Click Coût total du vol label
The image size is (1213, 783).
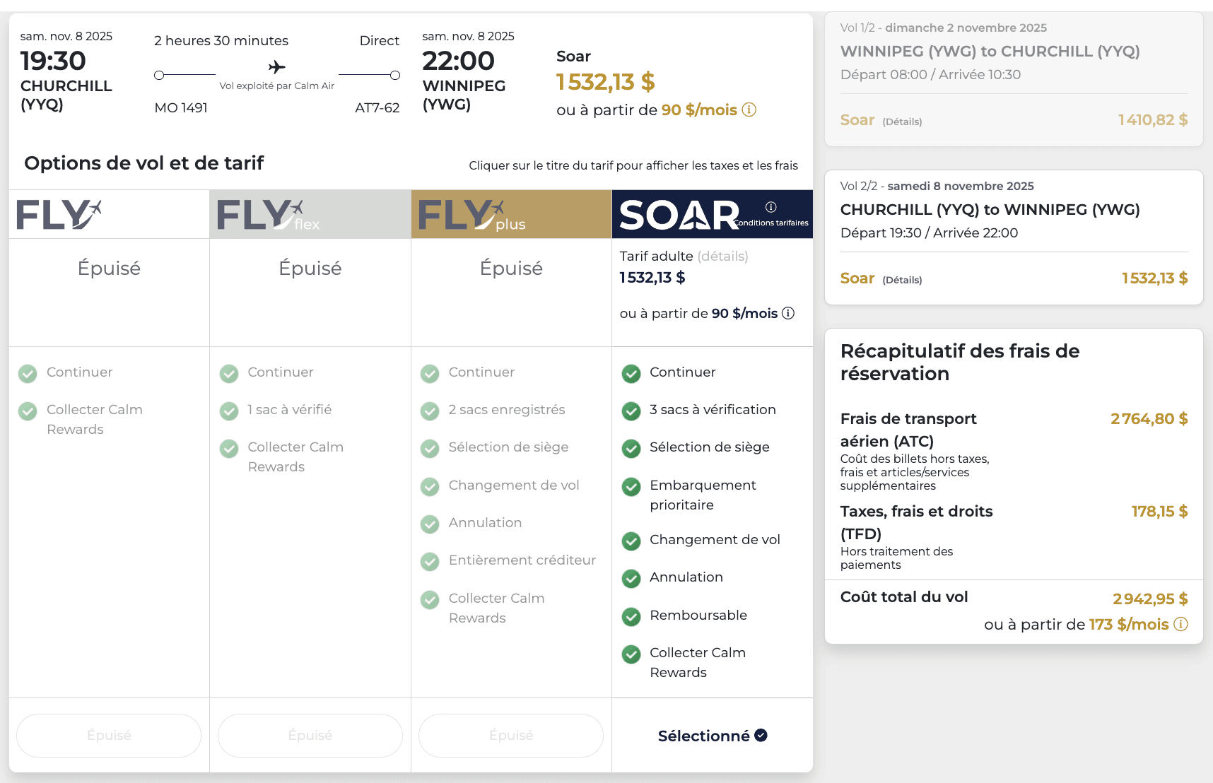click(904, 596)
